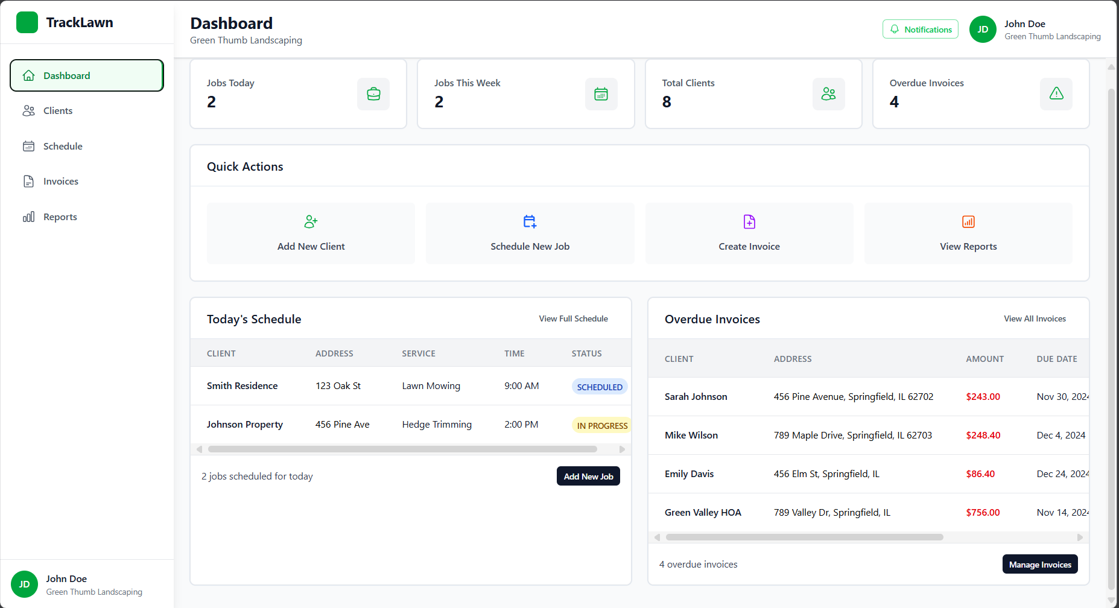Screen dimensions: 1119x608
Task: Click the STATUS column header in schedule
Action: (586, 353)
